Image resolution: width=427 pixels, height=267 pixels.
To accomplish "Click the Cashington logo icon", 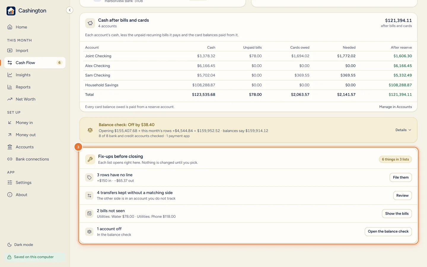I will coord(11,11).
